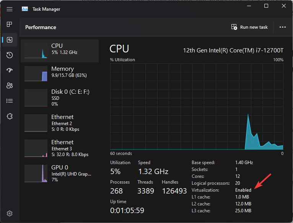The width and height of the screenshot is (293, 223).
Task: Click the Cores value 12
Action: pyautogui.click(x=238, y=176)
